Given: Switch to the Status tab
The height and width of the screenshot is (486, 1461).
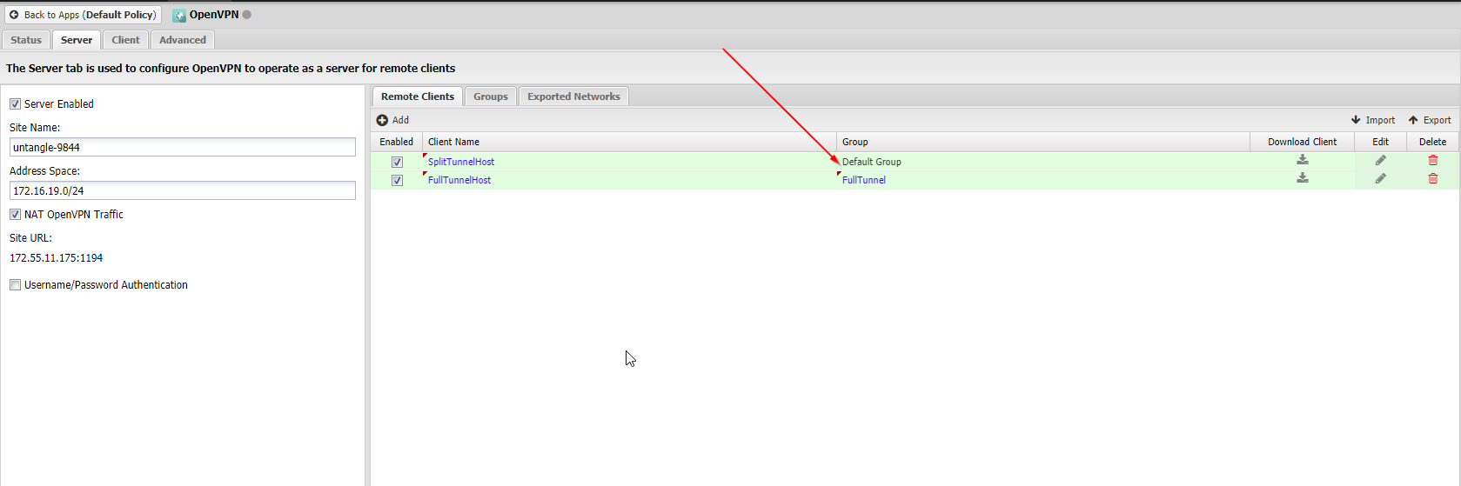Looking at the screenshot, I should (26, 40).
